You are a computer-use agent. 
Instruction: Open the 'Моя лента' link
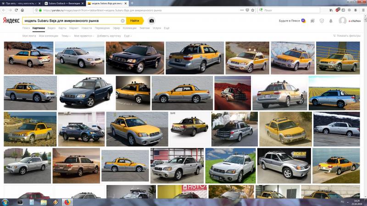pyautogui.click(x=29, y=36)
